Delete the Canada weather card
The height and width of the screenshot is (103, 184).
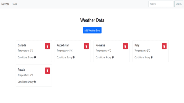pos(47,46)
